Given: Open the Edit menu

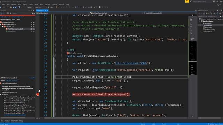Looking at the screenshot, I should pyautogui.click(x=3, y=5).
